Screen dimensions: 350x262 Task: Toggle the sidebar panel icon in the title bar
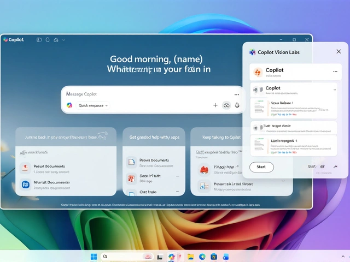(x=39, y=40)
